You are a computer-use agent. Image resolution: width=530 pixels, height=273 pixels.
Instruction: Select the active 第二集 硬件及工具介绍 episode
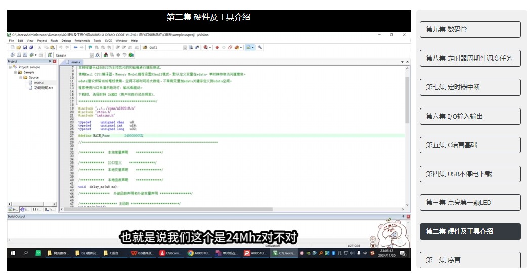470,231
